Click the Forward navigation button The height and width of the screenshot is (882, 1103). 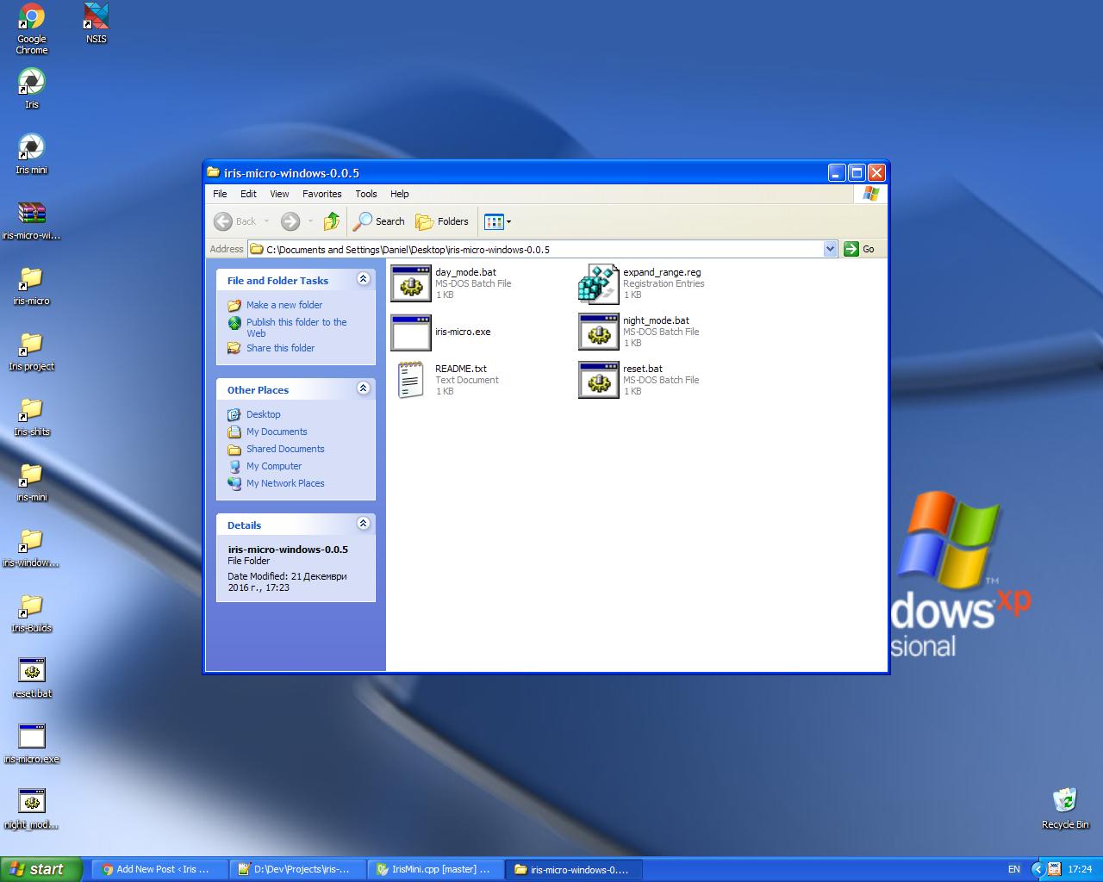coord(290,221)
